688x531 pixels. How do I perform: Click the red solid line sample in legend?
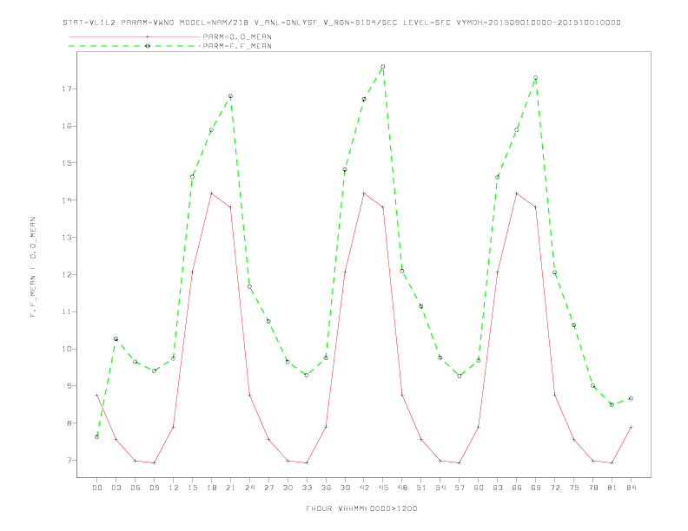pyautogui.click(x=135, y=36)
